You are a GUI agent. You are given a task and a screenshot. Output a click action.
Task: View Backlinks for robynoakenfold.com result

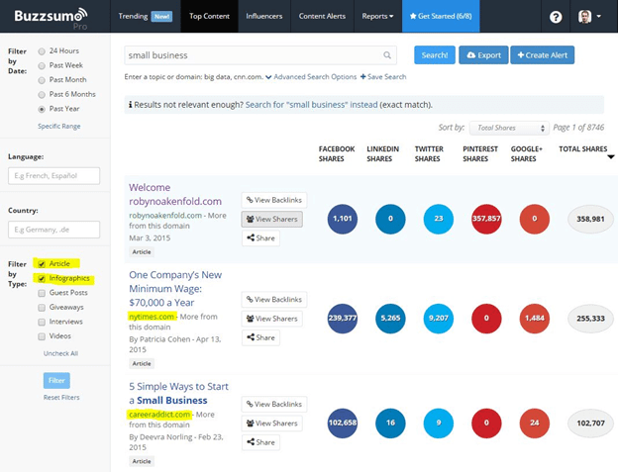[274, 200]
